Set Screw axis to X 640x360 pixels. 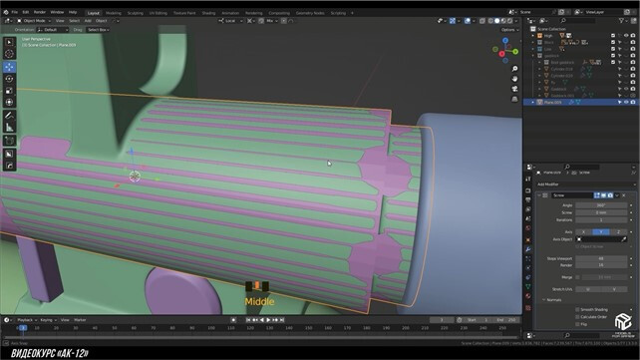[x=583, y=231]
